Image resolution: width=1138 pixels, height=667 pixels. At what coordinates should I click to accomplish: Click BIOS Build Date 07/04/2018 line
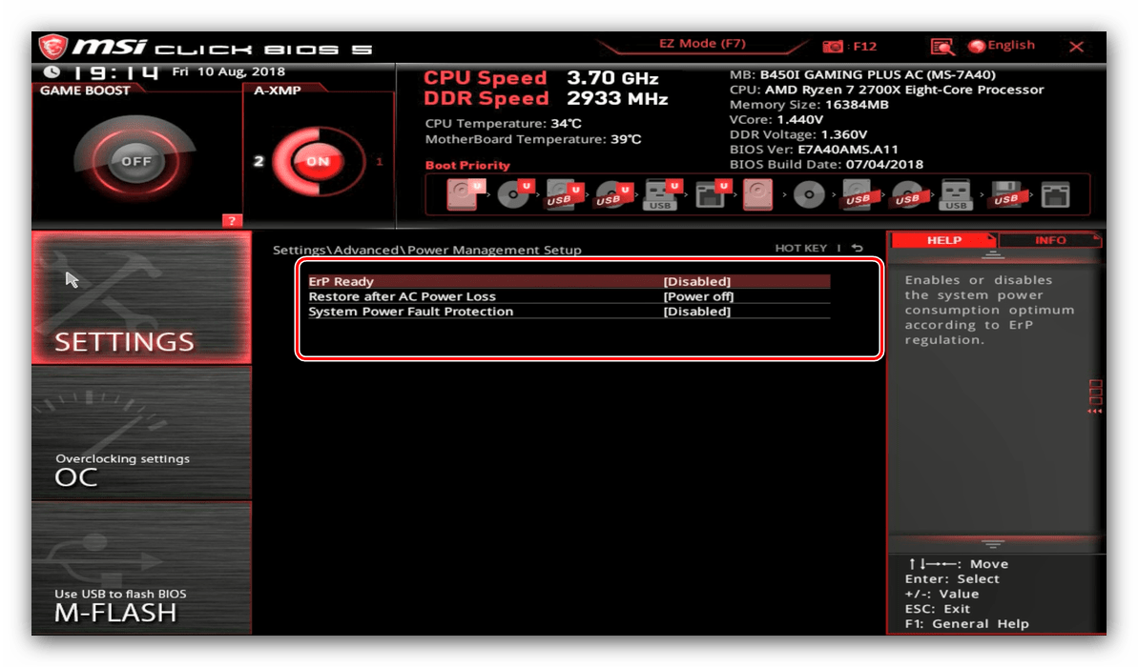pos(826,165)
